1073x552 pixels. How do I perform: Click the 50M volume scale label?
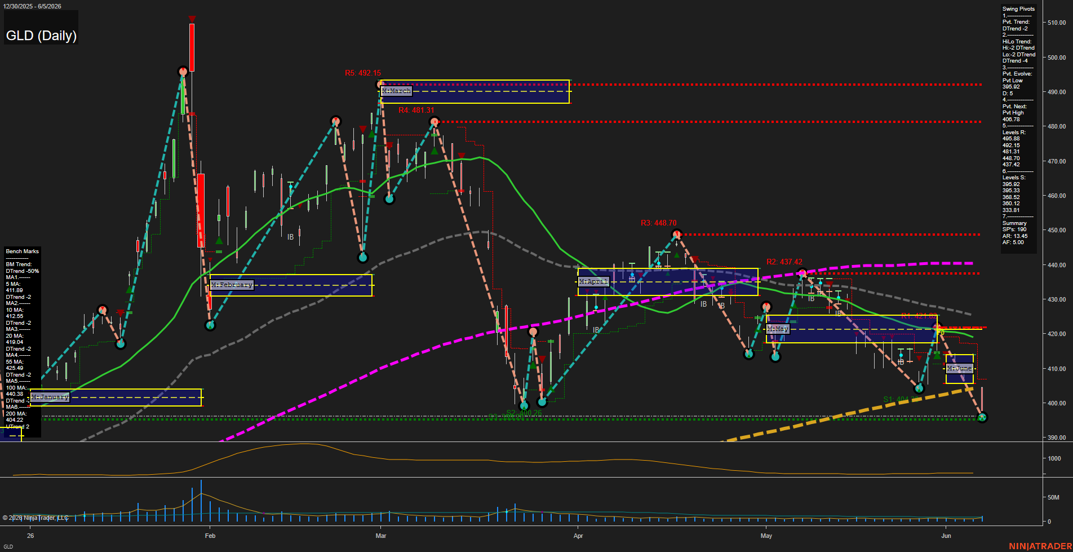pos(1053,497)
